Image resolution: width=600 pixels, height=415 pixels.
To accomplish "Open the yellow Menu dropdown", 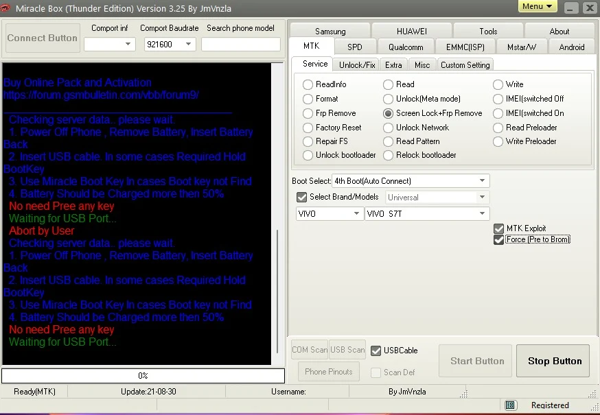I will tap(538, 6).
